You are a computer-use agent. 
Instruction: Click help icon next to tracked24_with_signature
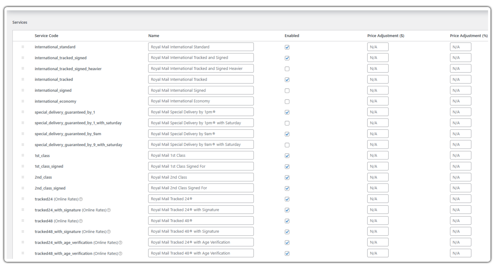(109, 210)
